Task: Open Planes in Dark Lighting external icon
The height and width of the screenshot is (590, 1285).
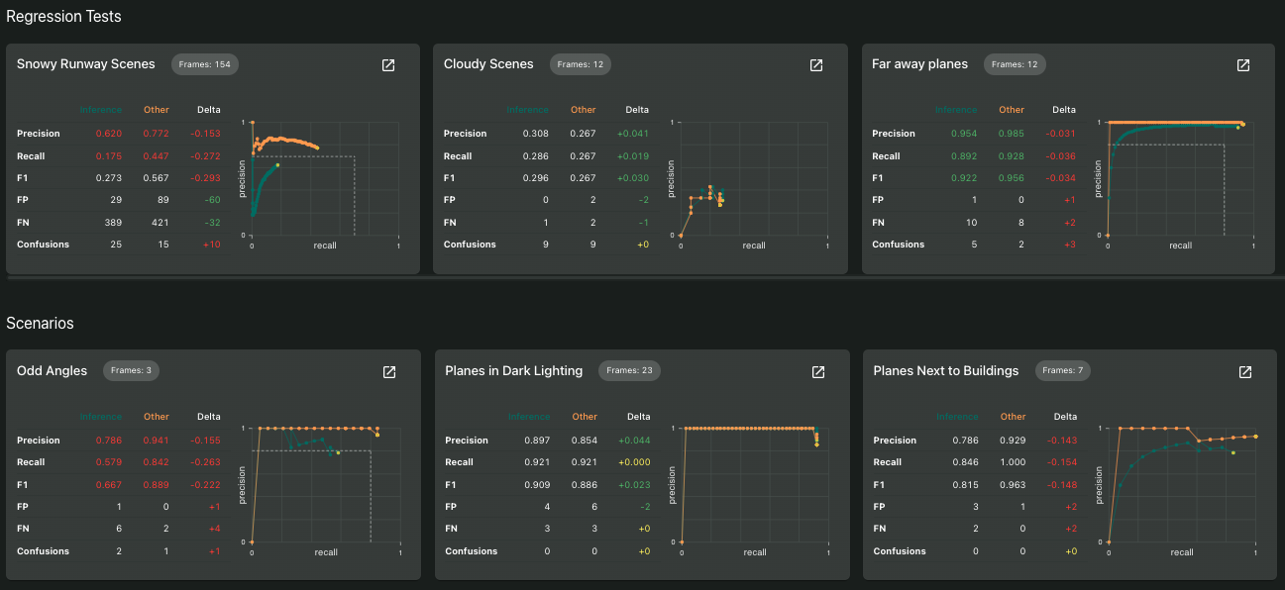Action: click(x=818, y=372)
